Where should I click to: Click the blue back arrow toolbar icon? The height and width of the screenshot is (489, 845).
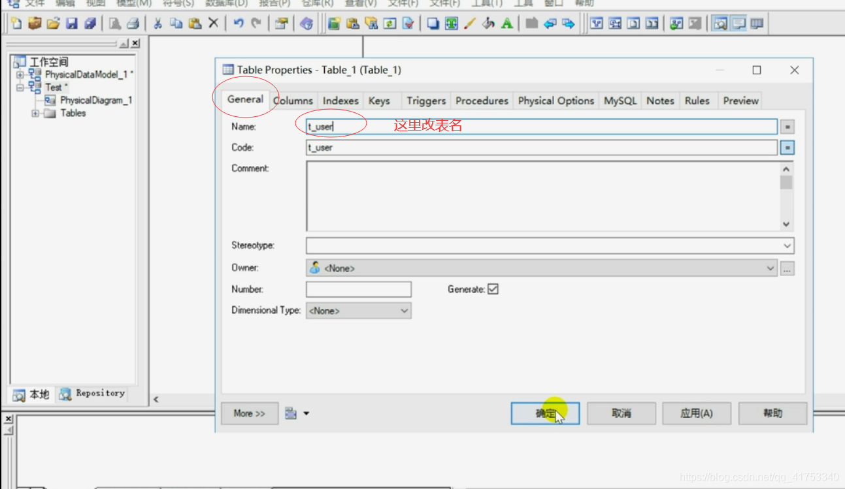click(550, 24)
